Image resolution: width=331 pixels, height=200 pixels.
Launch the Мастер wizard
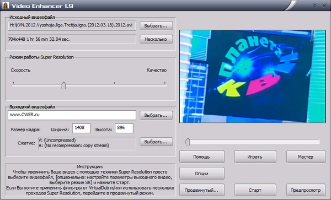(x=306, y=156)
